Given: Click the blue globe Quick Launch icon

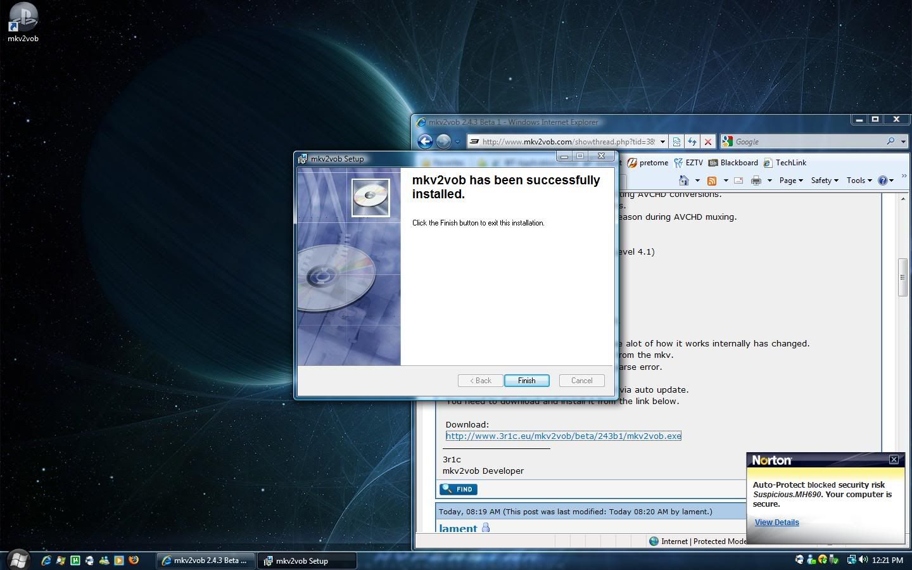Looking at the screenshot, I should 90,560.
